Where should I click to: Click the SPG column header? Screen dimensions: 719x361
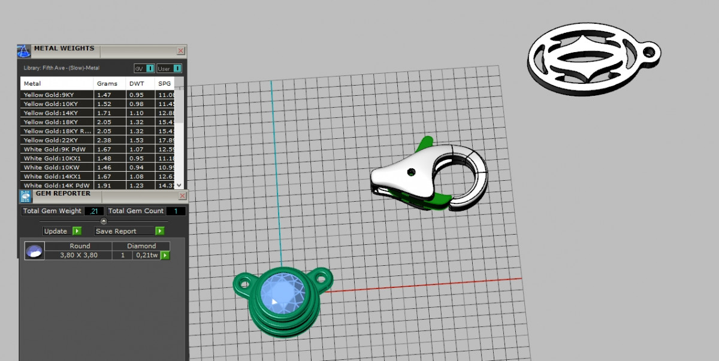165,84
